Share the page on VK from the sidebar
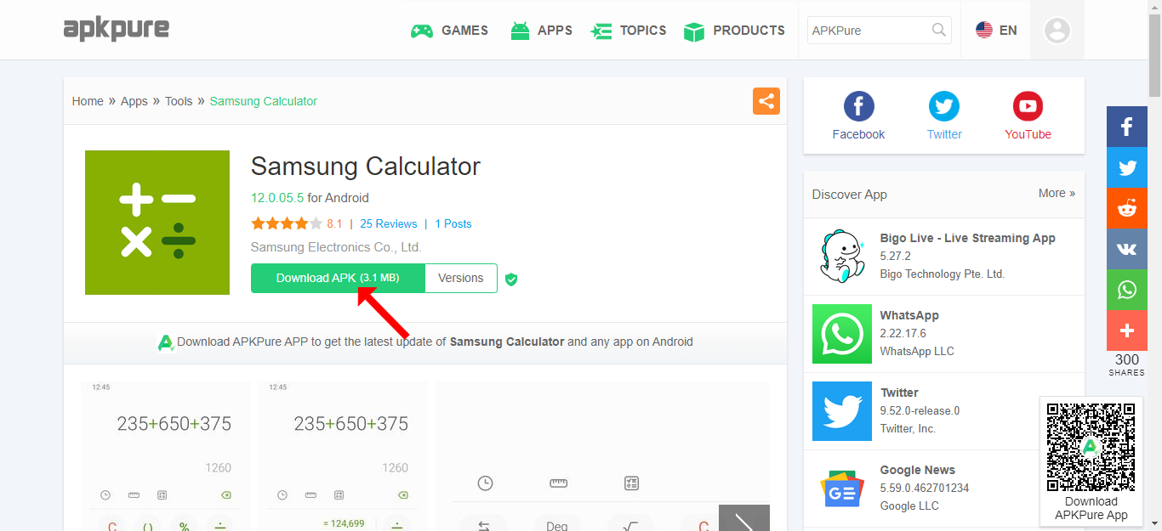 (x=1126, y=249)
